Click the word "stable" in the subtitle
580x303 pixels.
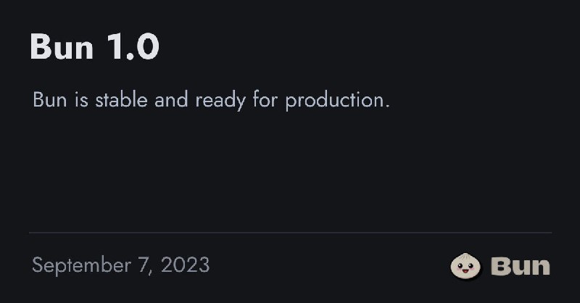121,100
